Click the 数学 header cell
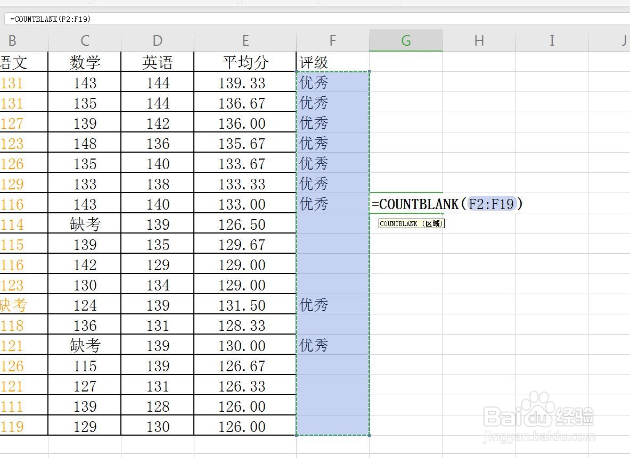The width and height of the screenshot is (630, 458). pos(84,61)
